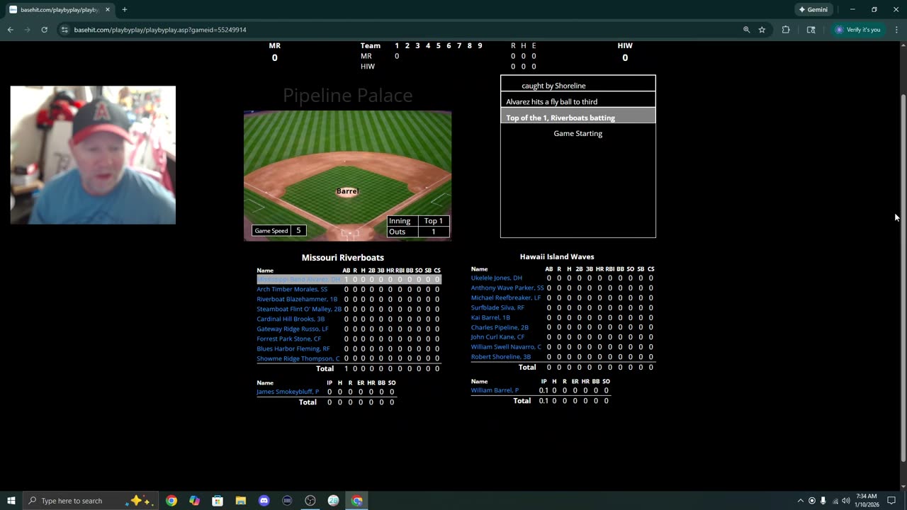This screenshot has height=510, width=907.
Task: Close the basehit.com browser tab
Action: (x=108, y=10)
